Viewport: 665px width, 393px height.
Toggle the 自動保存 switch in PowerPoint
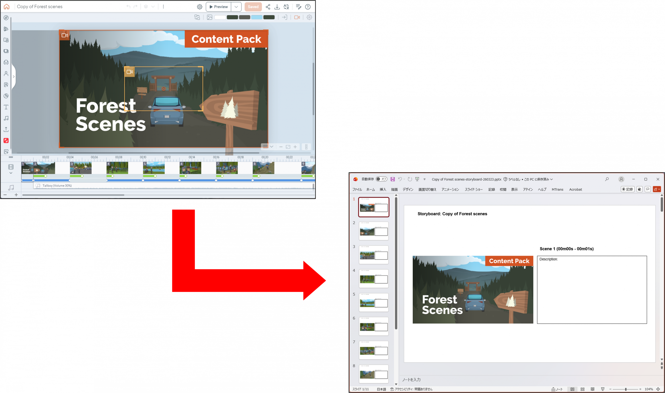(x=381, y=179)
